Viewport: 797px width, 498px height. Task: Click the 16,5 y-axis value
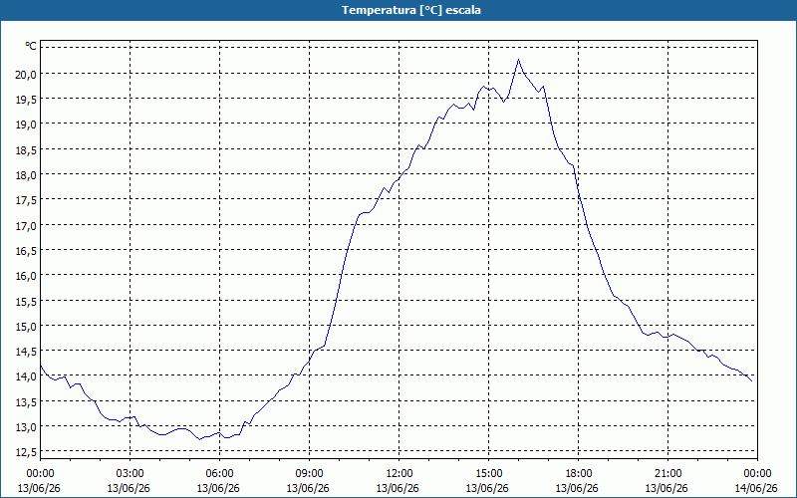(x=27, y=251)
